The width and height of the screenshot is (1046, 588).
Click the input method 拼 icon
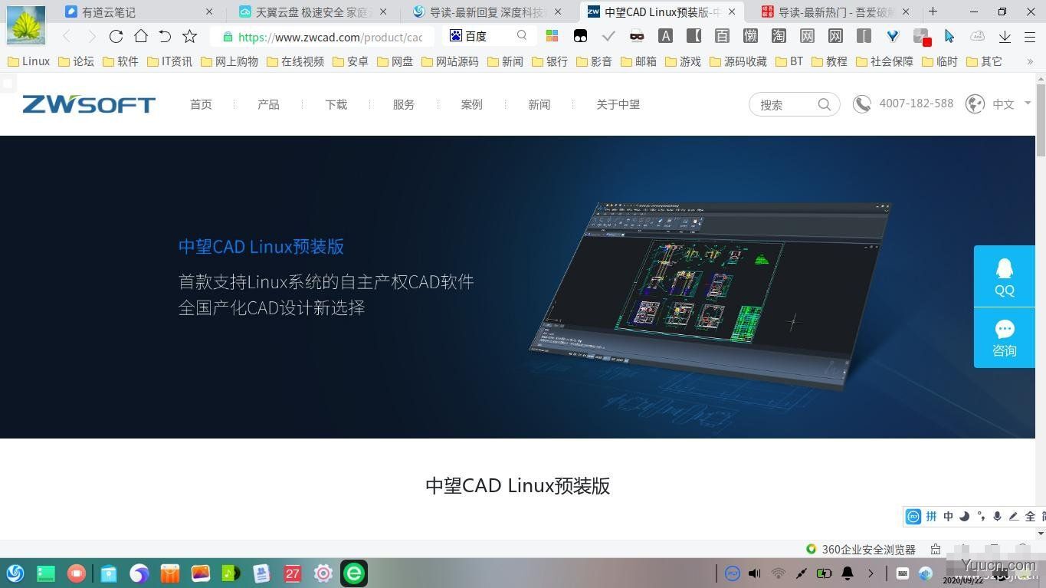click(x=931, y=516)
